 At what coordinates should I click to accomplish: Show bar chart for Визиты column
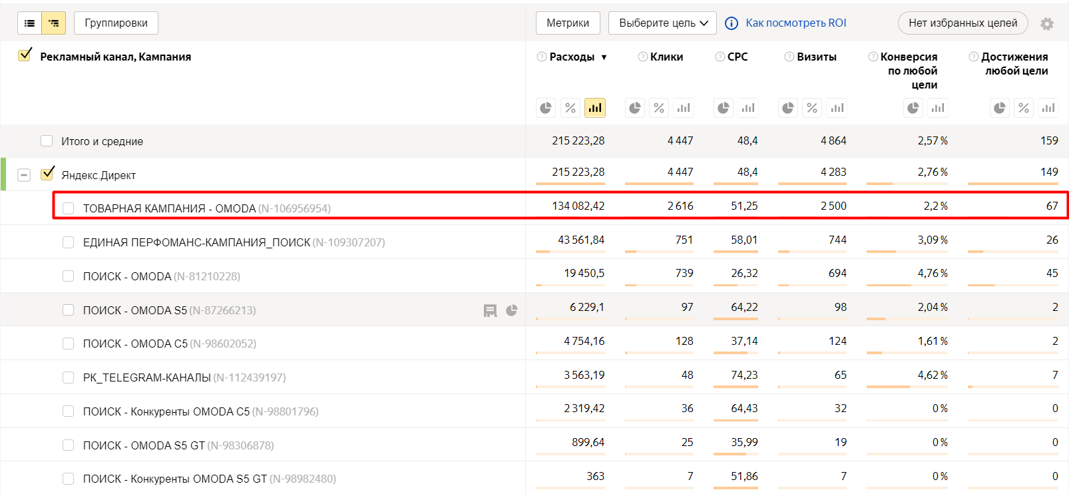tap(837, 108)
